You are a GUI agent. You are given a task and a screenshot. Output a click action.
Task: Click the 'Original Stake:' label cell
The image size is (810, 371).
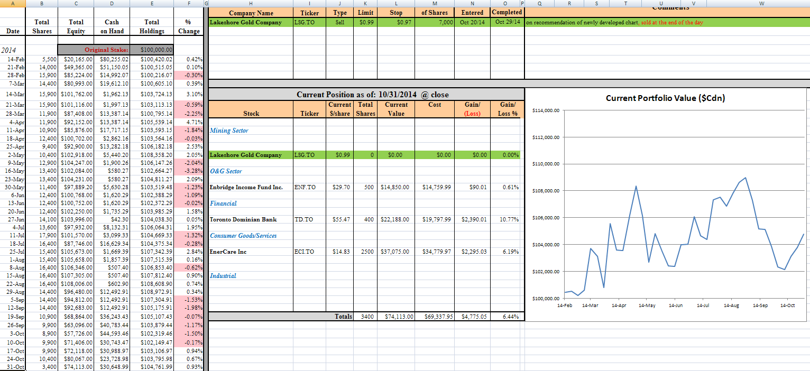click(x=95, y=50)
